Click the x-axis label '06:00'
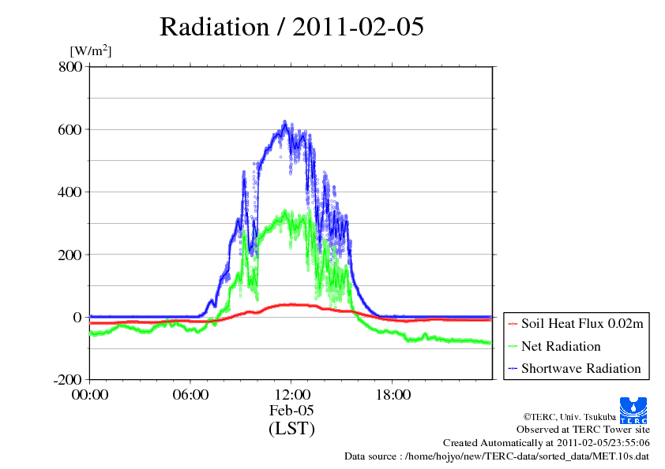 (x=190, y=395)
